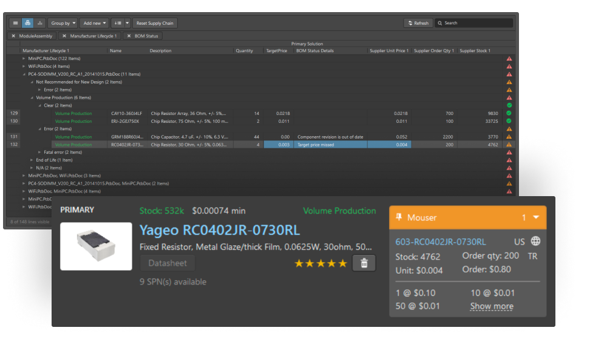The height and width of the screenshot is (339, 607).
Task: Open the Show more price breaks link
Action: click(x=492, y=306)
